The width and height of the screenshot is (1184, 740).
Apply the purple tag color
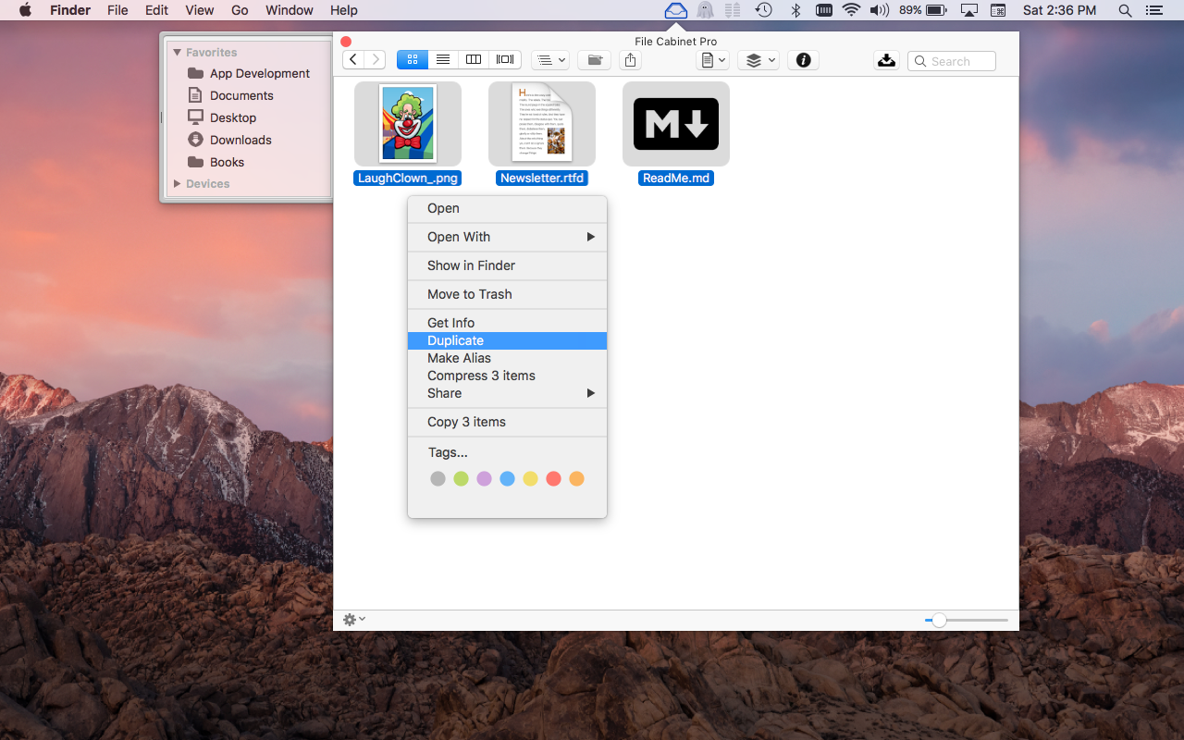coord(484,478)
